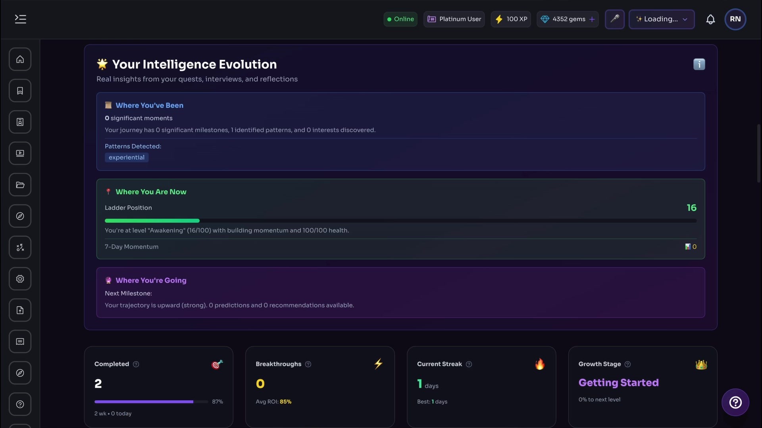Screen dimensions: 762x428
Task: Click the 100 XP badge
Action: coord(511,19)
